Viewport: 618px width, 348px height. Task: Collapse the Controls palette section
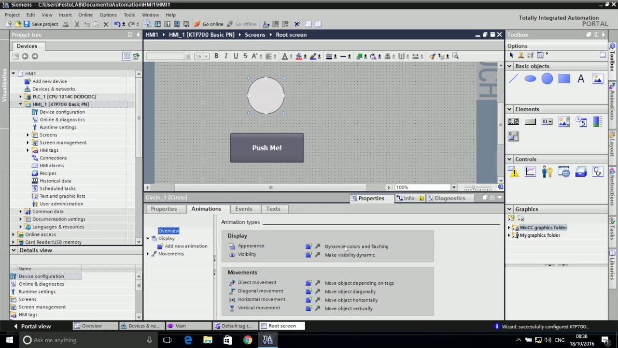510,159
